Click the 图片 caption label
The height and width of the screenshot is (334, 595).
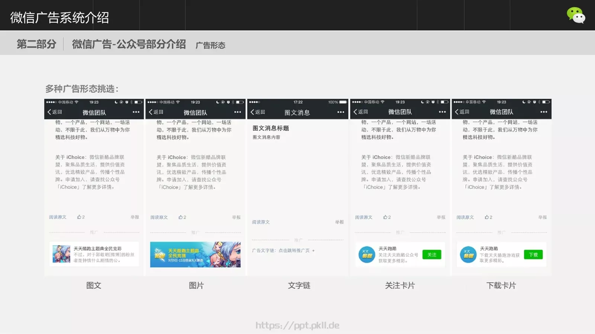196,285
